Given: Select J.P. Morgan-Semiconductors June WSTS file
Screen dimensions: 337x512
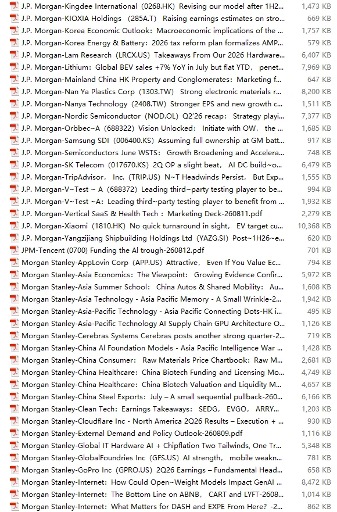Looking at the screenshot, I should pyautogui.click(x=152, y=153).
